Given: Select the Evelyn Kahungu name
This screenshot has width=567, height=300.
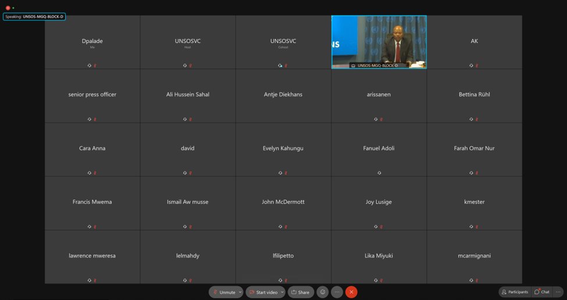Looking at the screenshot, I should [x=283, y=148].
